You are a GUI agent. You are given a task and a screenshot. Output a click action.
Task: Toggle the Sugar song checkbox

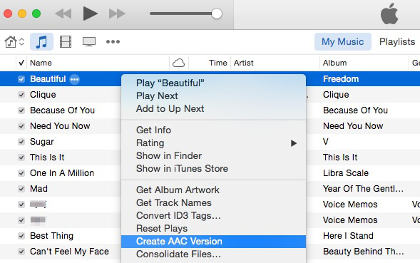(21, 142)
